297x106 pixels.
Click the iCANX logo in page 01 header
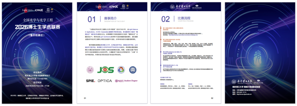(114, 7)
